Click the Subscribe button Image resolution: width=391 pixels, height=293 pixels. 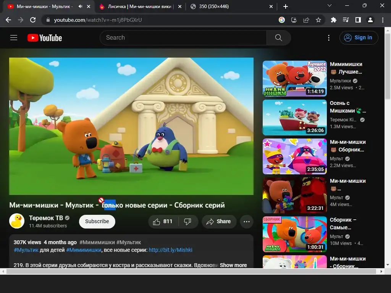(97, 222)
